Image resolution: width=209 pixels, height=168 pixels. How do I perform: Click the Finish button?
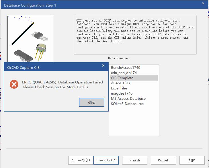point(135,160)
